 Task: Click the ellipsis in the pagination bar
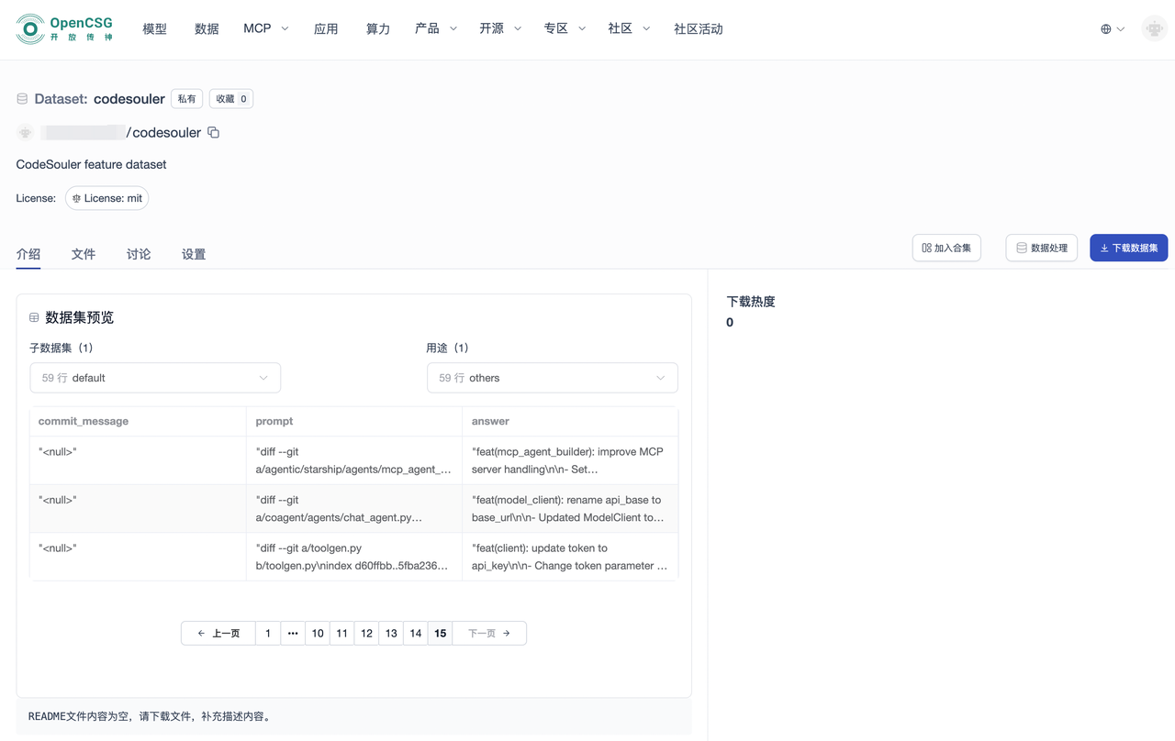tap(292, 633)
